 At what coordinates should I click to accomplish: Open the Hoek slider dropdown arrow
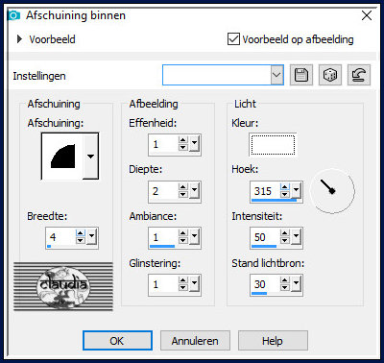pyautogui.click(x=296, y=191)
